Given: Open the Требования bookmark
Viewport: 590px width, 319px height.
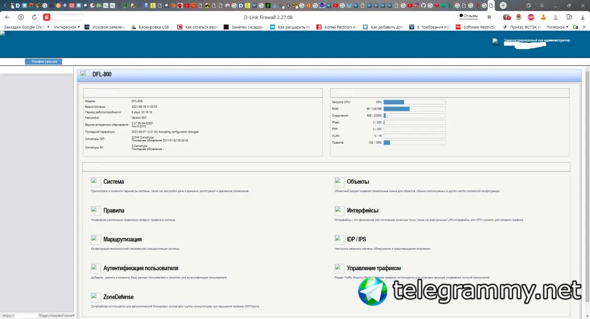Looking at the screenshot, I should pyautogui.click(x=430, y=27).
